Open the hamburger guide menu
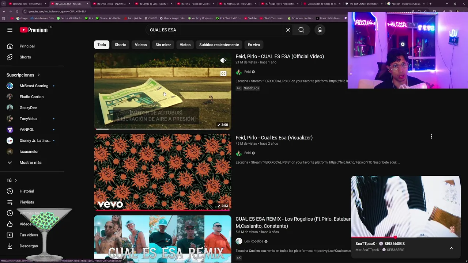The height and width of the screenshot is (263, 468). 10,30
